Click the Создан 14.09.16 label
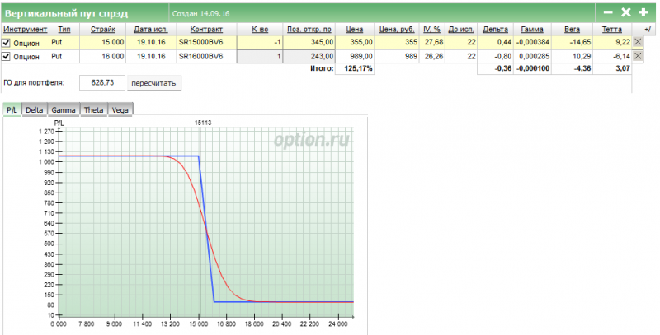660x335 pixels. click(200, 13)
